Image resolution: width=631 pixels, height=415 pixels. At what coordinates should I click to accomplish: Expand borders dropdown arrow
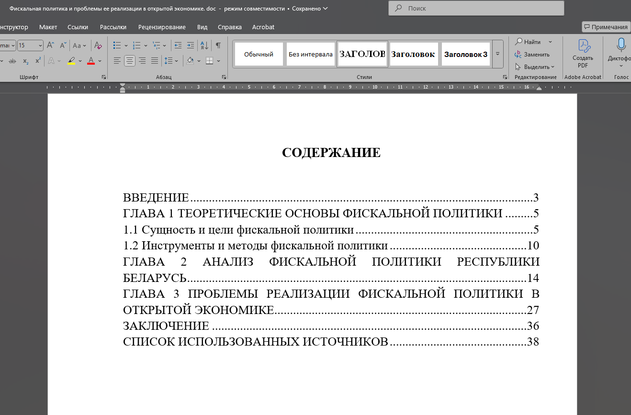coord(219,61)
